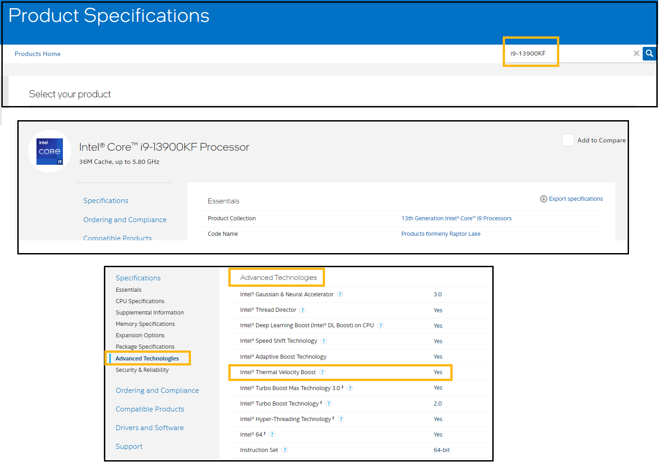Open Products formerly Raptor Lake link
The width and height of the screenshot is (660, 467).
point(441,234)
